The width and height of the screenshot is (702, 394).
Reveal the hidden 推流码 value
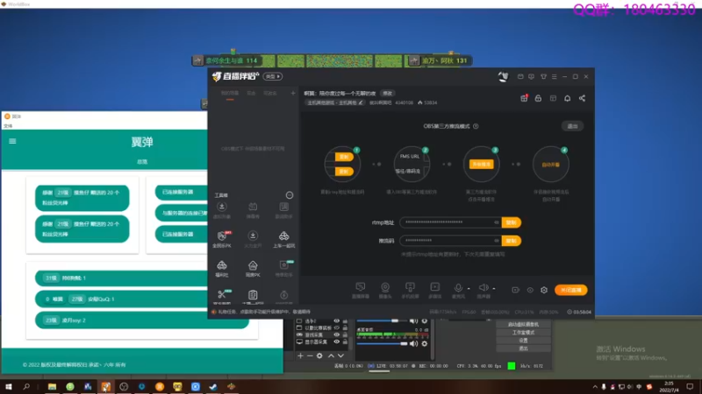coord(496,241)
